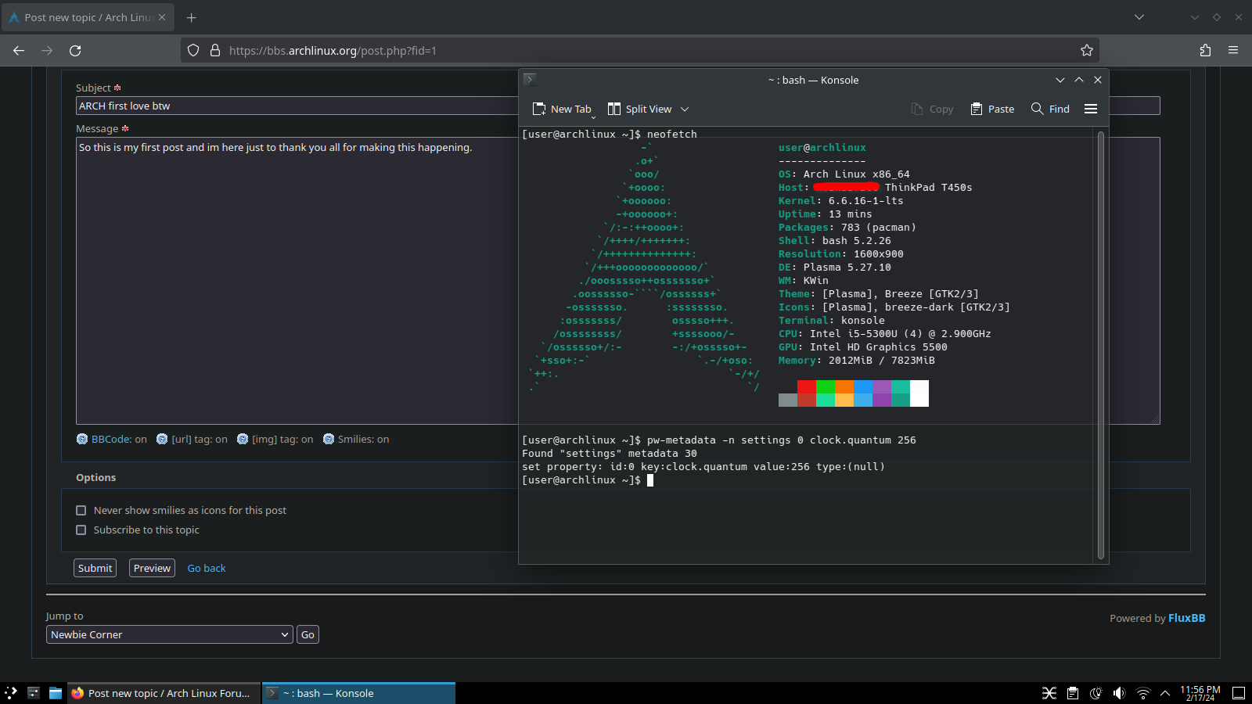Open a new browser tab
This screenshot has width=1252, height=704.
pyautogui.click(x=192, y=17)
